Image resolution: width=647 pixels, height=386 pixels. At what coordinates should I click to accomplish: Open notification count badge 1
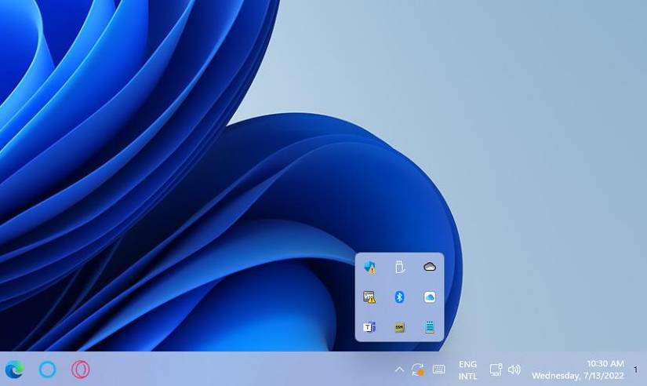point(635,370)
